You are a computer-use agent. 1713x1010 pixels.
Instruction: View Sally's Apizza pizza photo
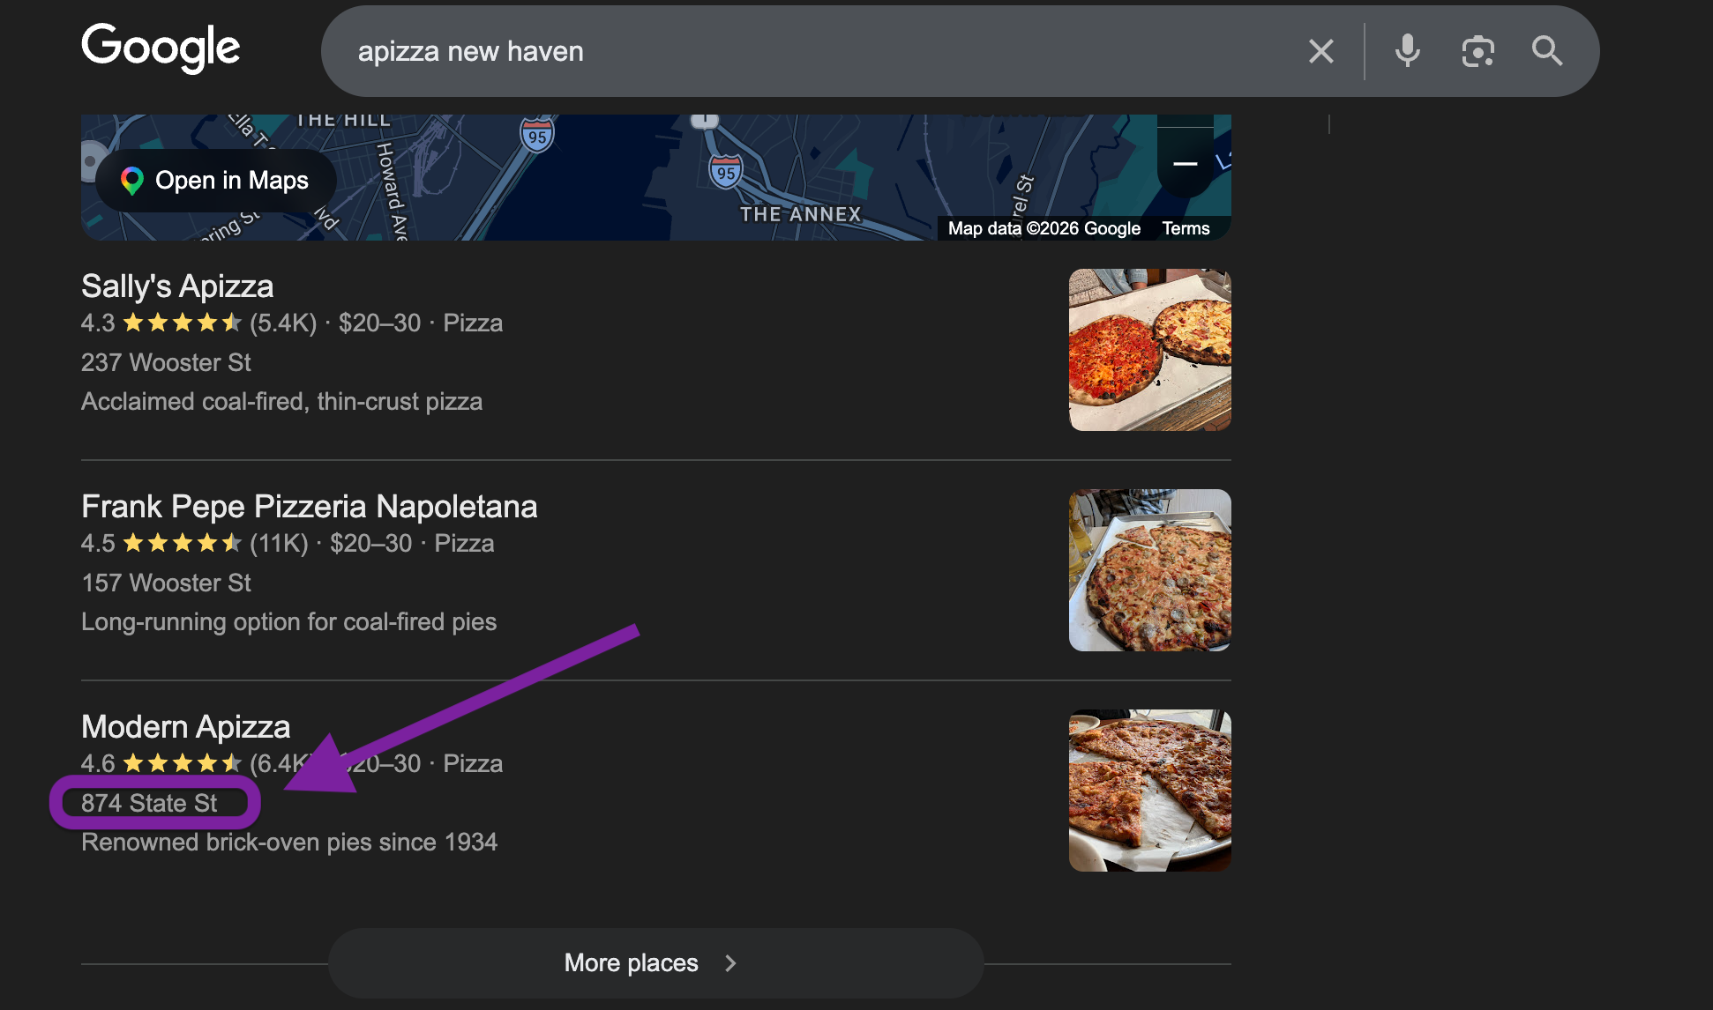tap(1148, 349)
